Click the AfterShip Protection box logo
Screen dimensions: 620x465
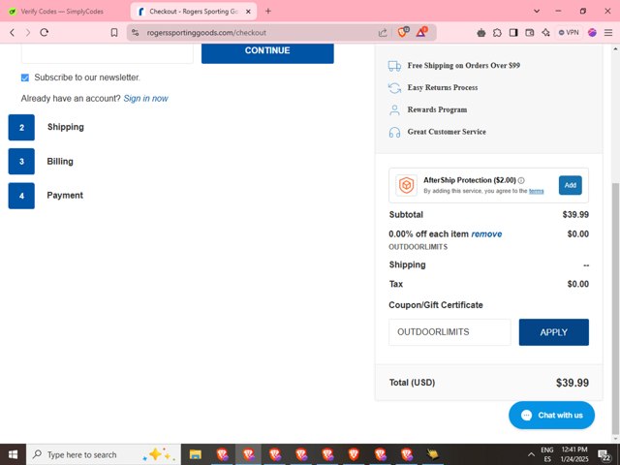[407, 185]
